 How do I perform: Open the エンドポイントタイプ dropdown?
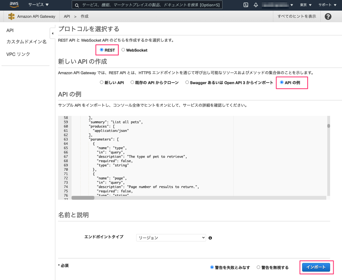click(x=171, y=238)
